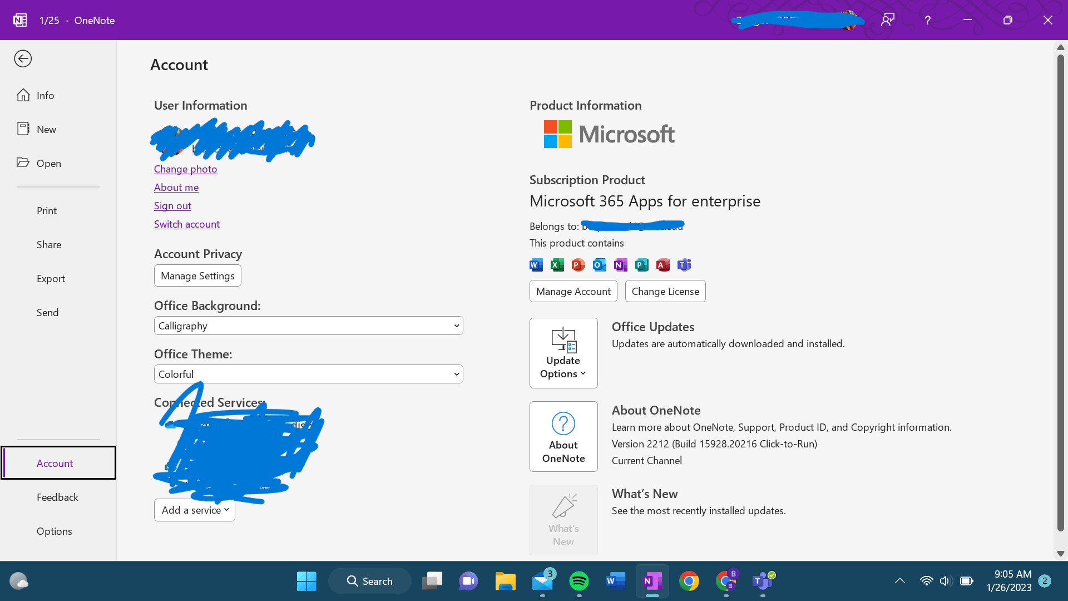Click the back arrow icon
The width and height of the screenshot is (1068, 601).
click(x=23, y=58)
